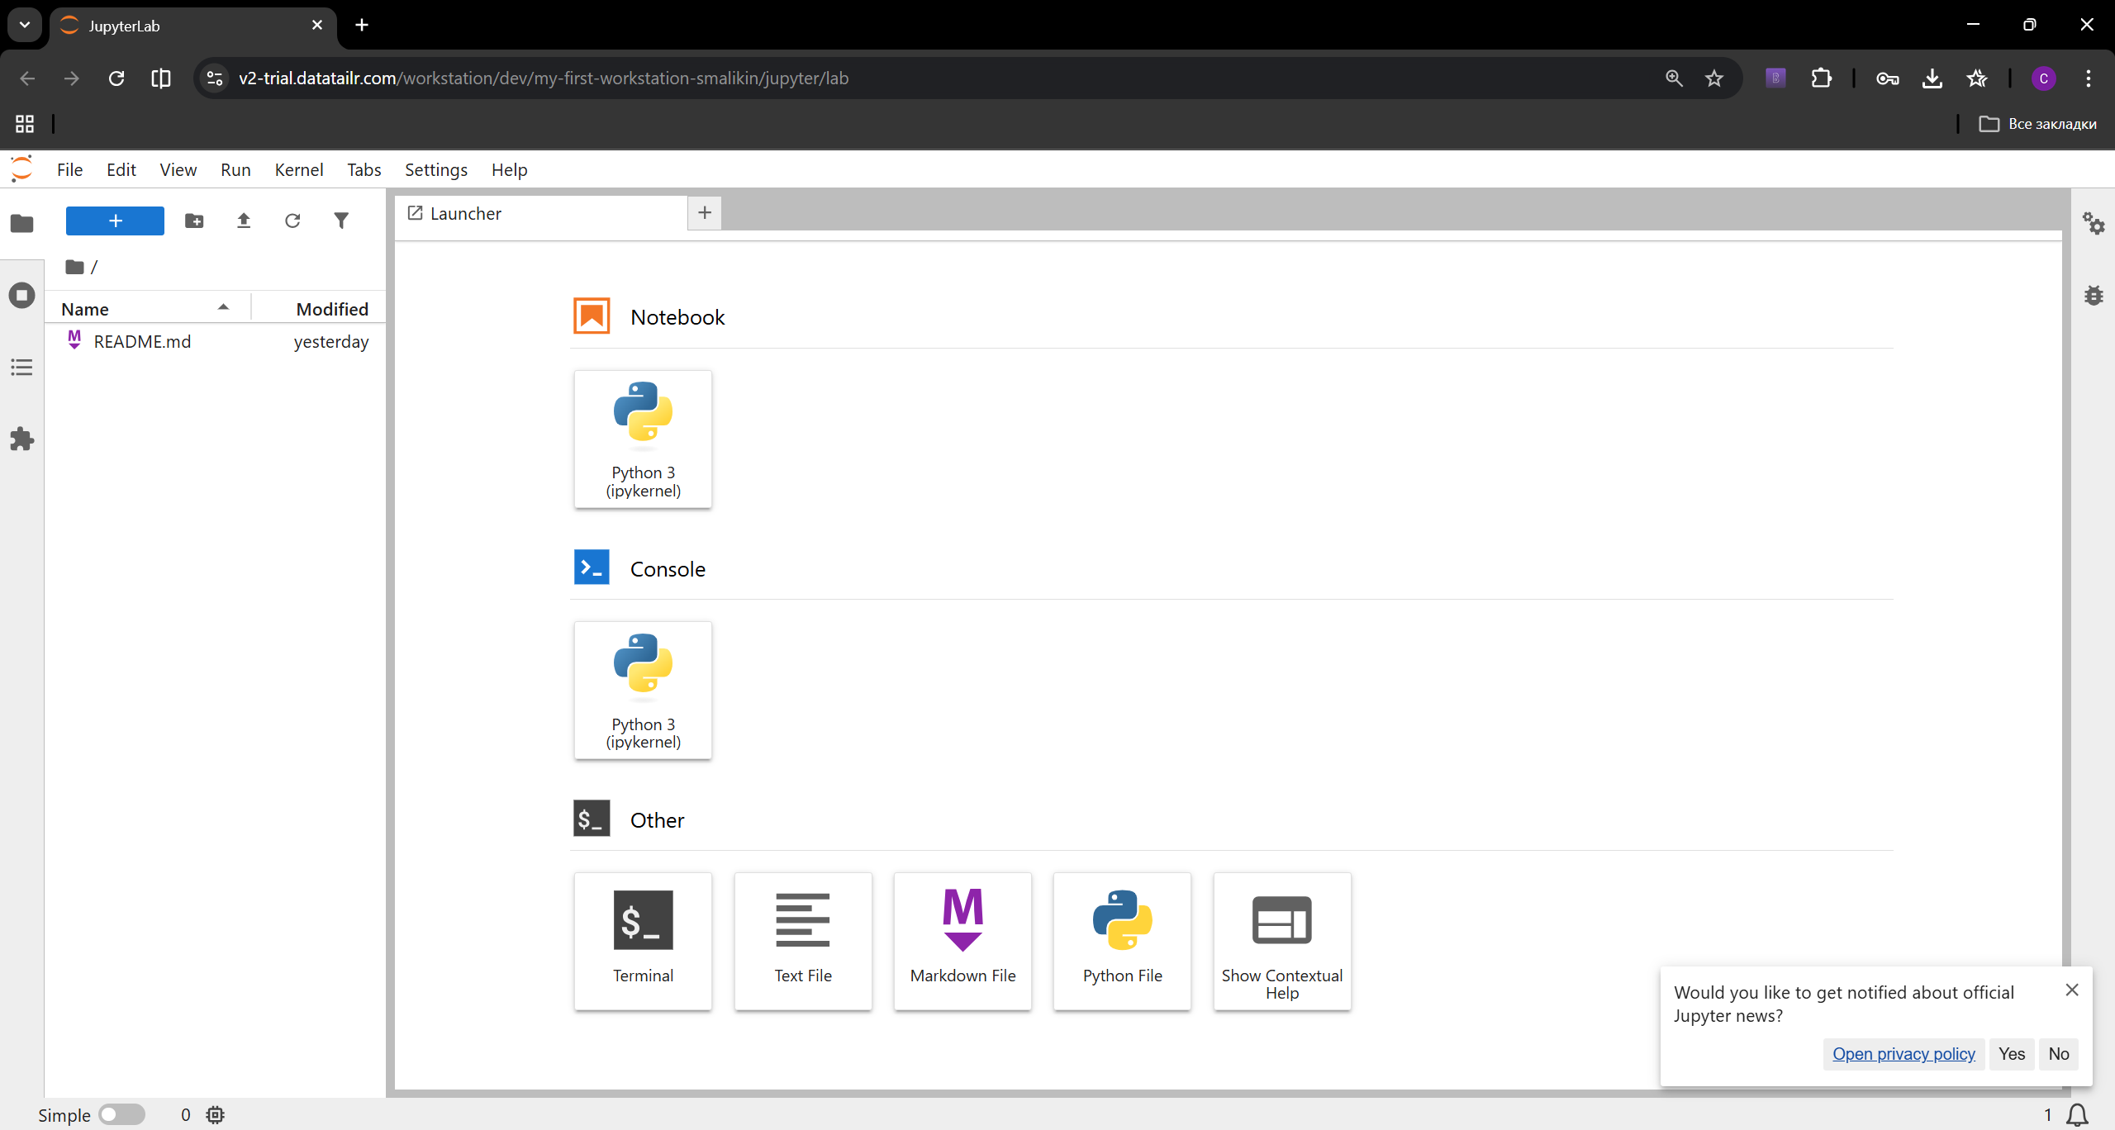The height and width of the screenshot is (1130, 2115).
Task: Launch Python 3 console card
Action: point(643,690)
